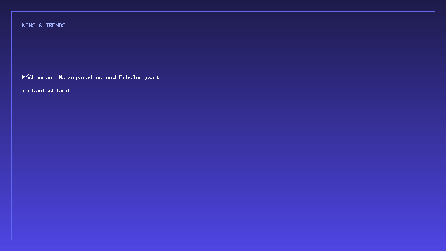Click the word Mšhnesee: in headline
The width and height of the screenshot is (446, 251).
39,77
